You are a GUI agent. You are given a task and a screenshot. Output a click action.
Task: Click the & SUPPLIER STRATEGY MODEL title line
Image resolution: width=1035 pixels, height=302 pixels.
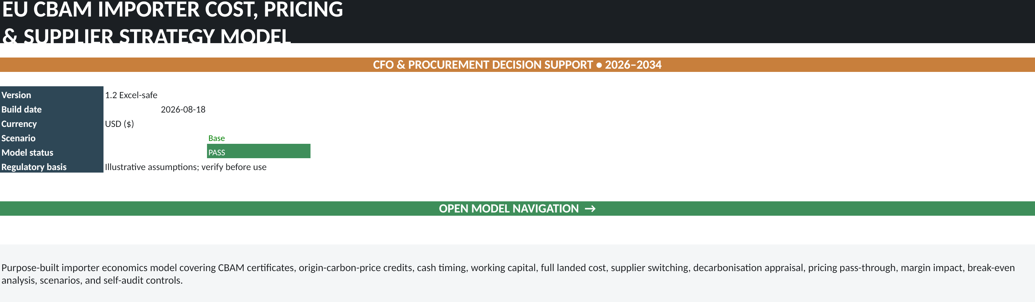146,36
